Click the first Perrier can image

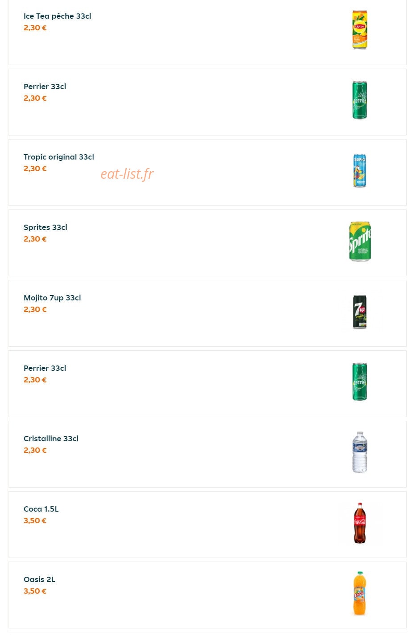(x=360, y=100)
